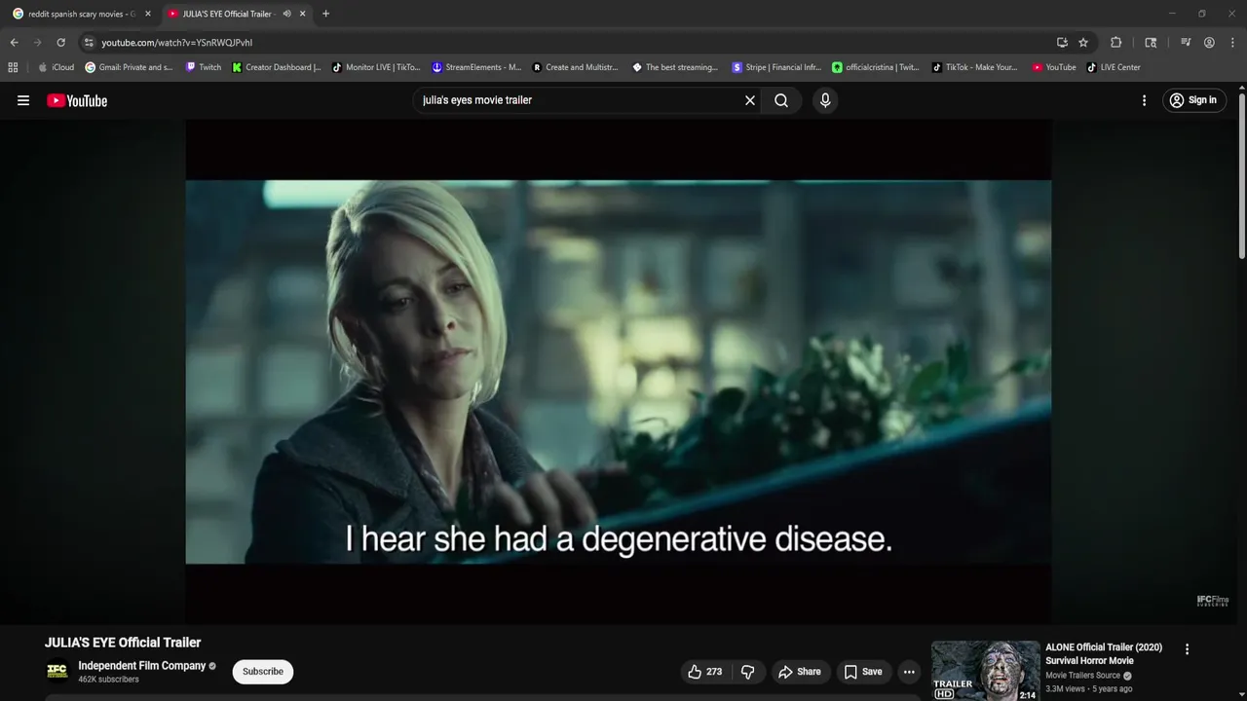Go back to previous page
This screenshot has width=1247, height=701.
pyautogui.click(x=14, y=43)
